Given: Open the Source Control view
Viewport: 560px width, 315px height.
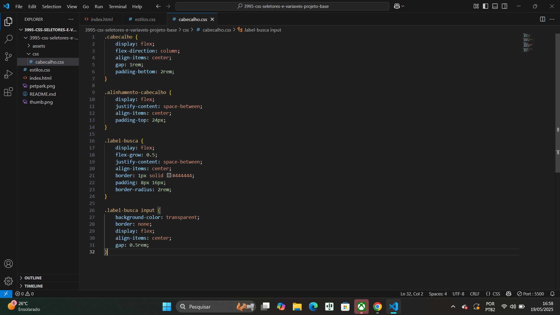Looking at the screenshot, I should click(8, 57).
